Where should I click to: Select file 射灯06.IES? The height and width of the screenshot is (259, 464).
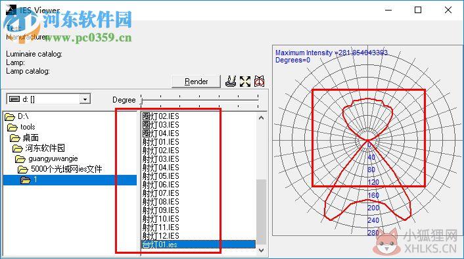click(160, 185)
